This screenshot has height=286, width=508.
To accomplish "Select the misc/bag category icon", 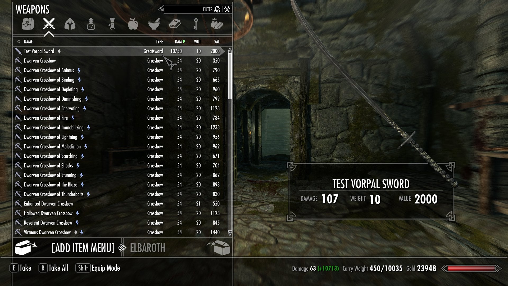I will tap(217, 24).
